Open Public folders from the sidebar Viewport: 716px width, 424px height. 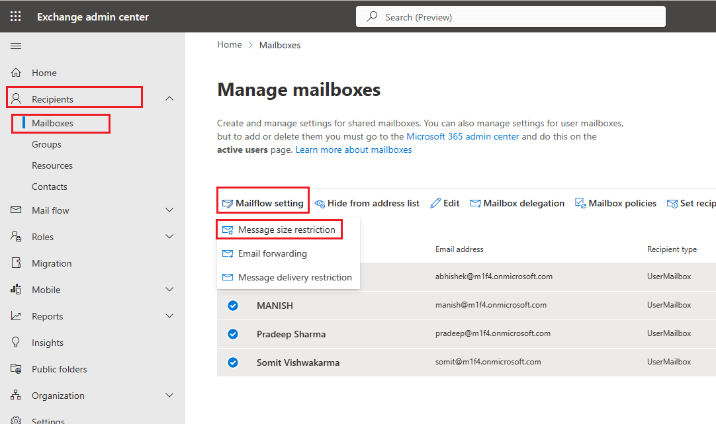(x=60, y=368)
